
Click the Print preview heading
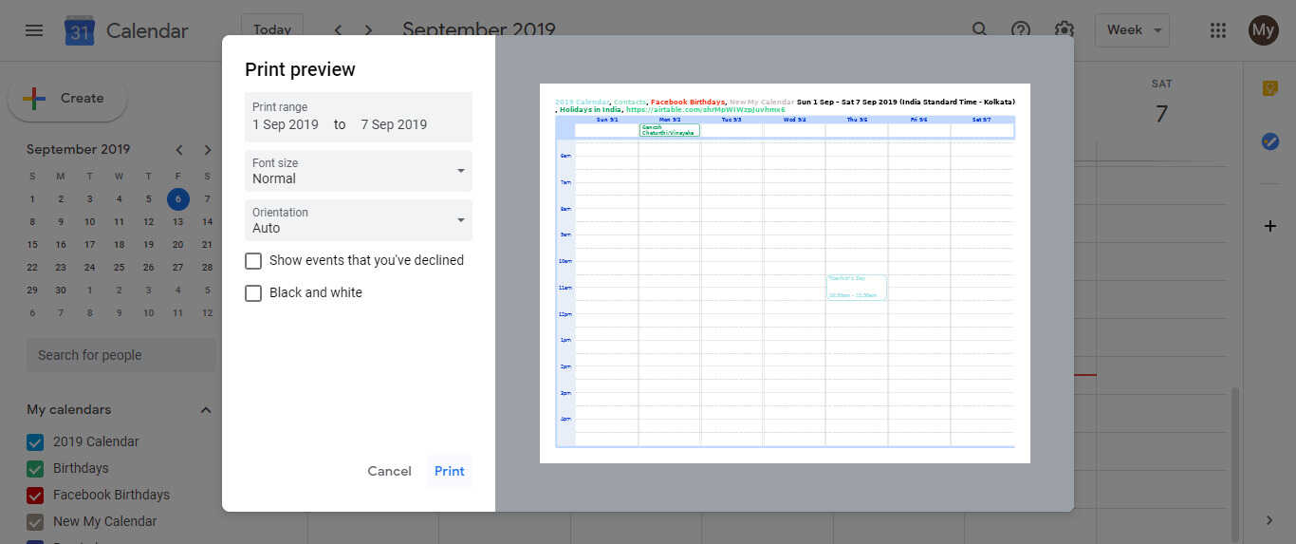click(x=300, y=69)
